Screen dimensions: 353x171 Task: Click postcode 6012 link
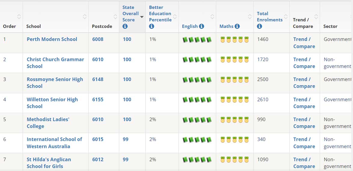pos(98,160)
